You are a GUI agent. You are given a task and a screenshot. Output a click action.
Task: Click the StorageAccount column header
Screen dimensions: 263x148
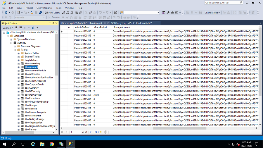tap(122, 27)
